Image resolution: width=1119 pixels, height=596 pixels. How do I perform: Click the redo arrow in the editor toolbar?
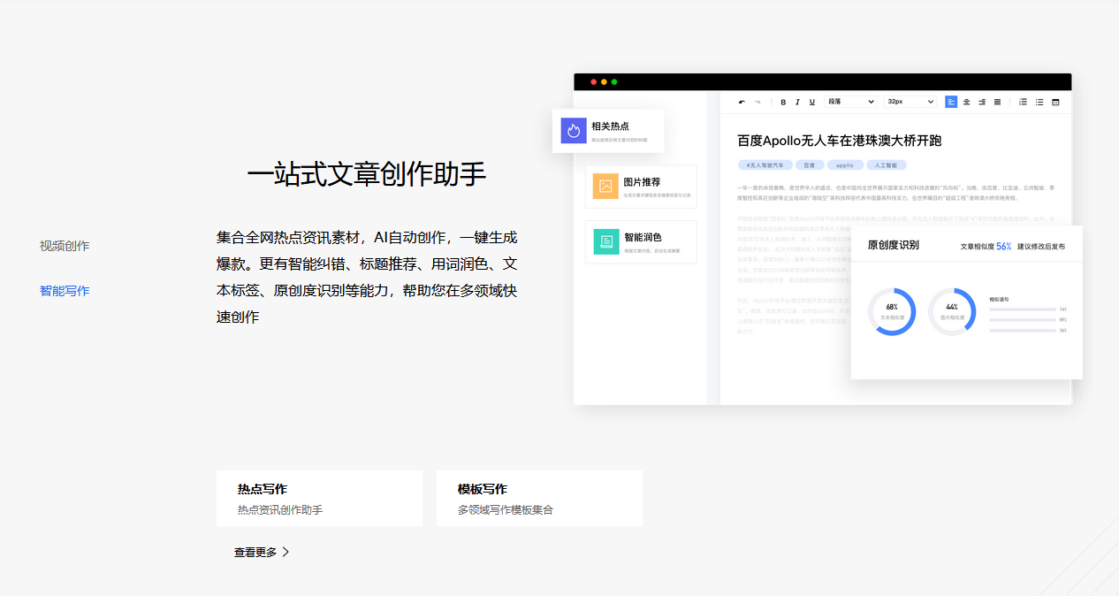point(757,101)
